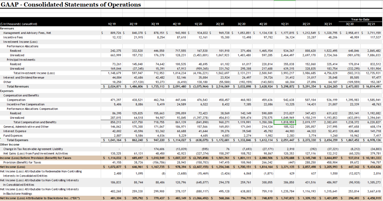The width and height of the screenshot is (383, 201).
Task: Select the "Interest Expense" row label
Action: coord(15,131)
